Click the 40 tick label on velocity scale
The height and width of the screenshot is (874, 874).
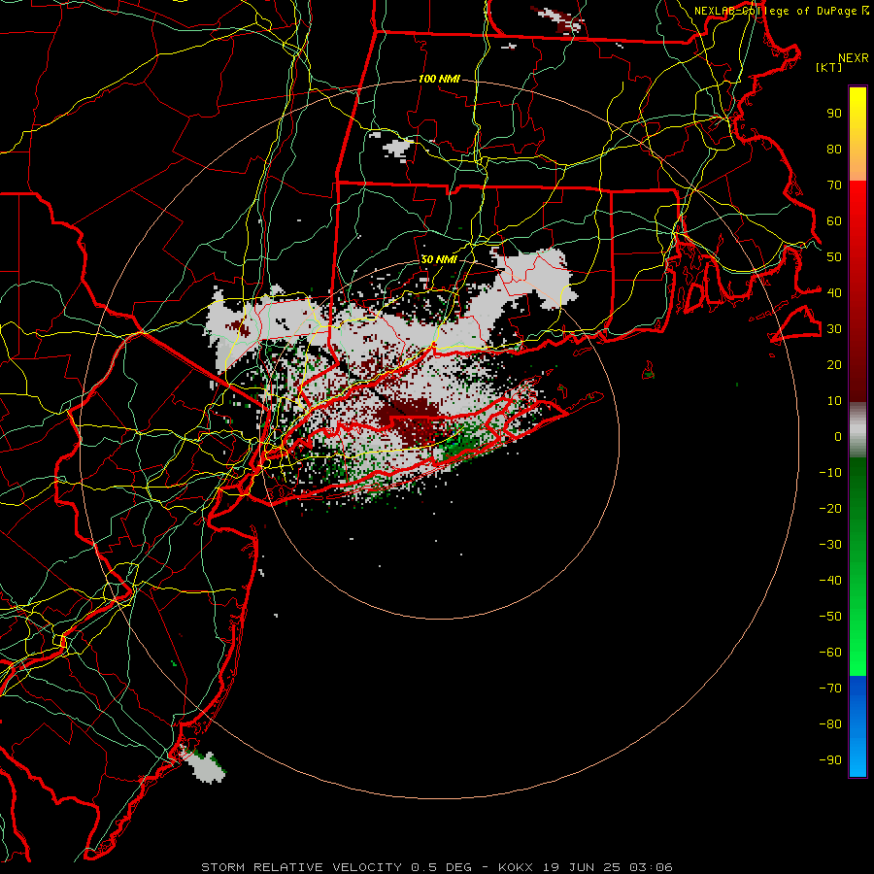tap(834, 293)
